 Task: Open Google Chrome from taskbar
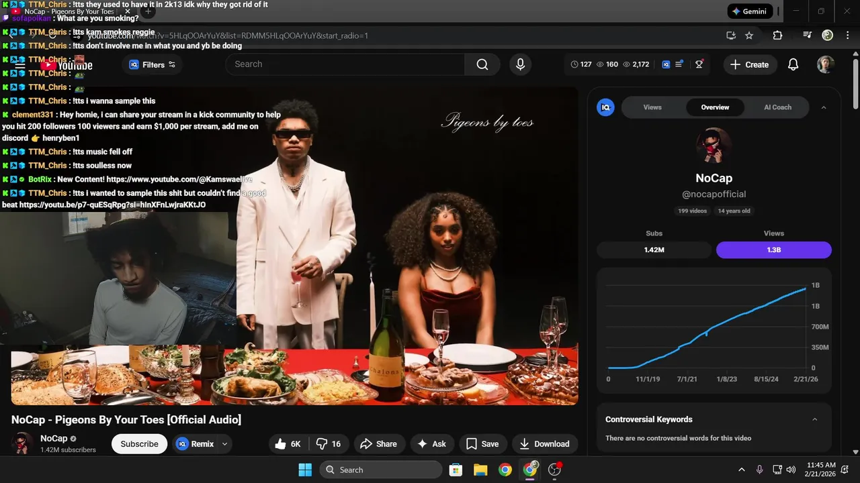pyautogui.click(x=505, y=470)
